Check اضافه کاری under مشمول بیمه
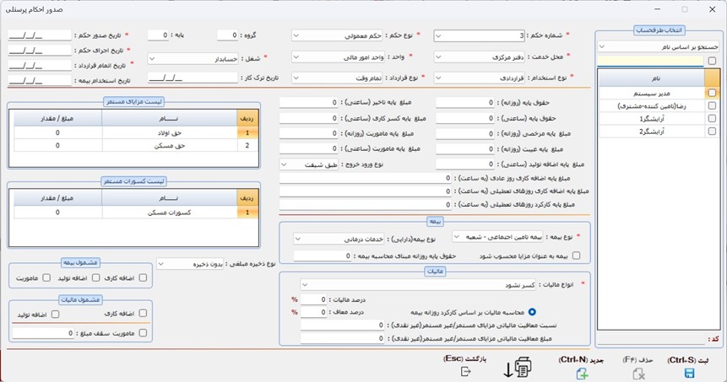Screen dimensions: 727x382 pyautogui.click(x=143, y=277)
